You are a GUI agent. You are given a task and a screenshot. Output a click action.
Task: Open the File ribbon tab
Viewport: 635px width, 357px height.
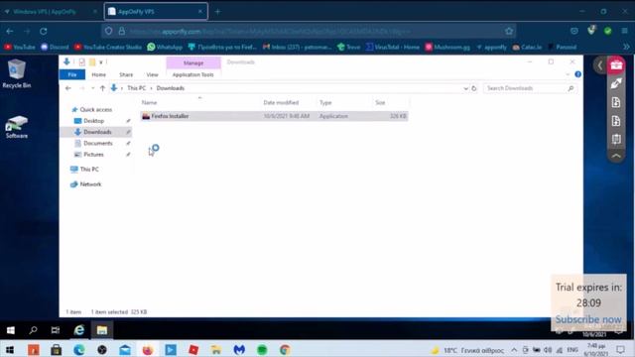tap(72, 74)
